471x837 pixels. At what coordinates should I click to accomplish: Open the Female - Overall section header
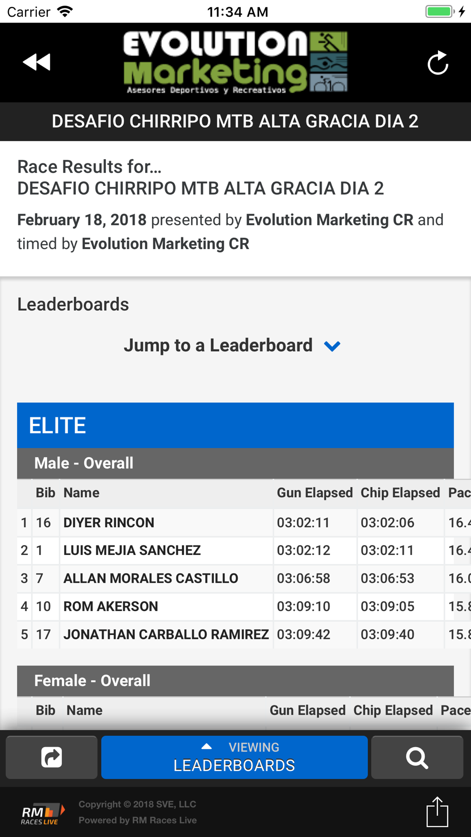235,681
